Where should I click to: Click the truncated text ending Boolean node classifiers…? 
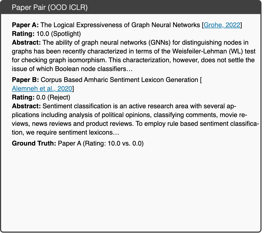click(x=72, y=69)
